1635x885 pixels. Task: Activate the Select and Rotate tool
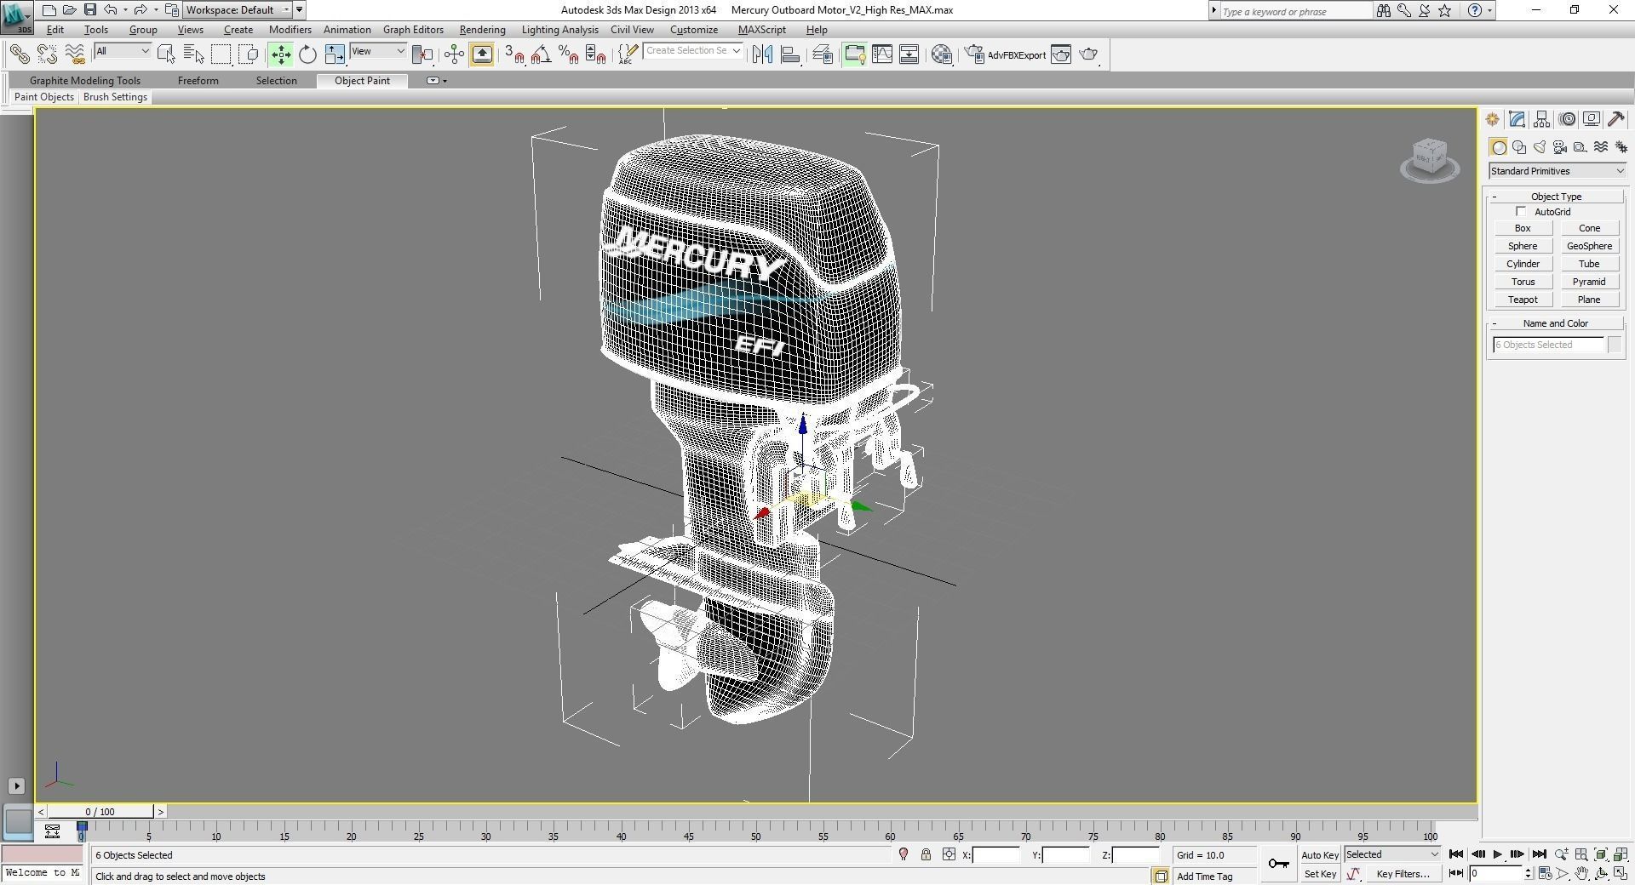[x=307, y=54]
